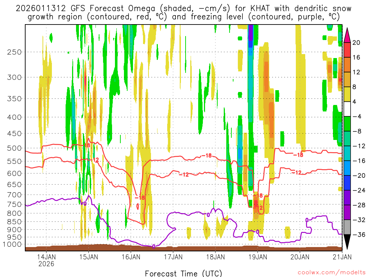Screen dimensions: 369x277
Task: Click the green -4 to -8 legend swatch
Action: [x=347, y=124]
